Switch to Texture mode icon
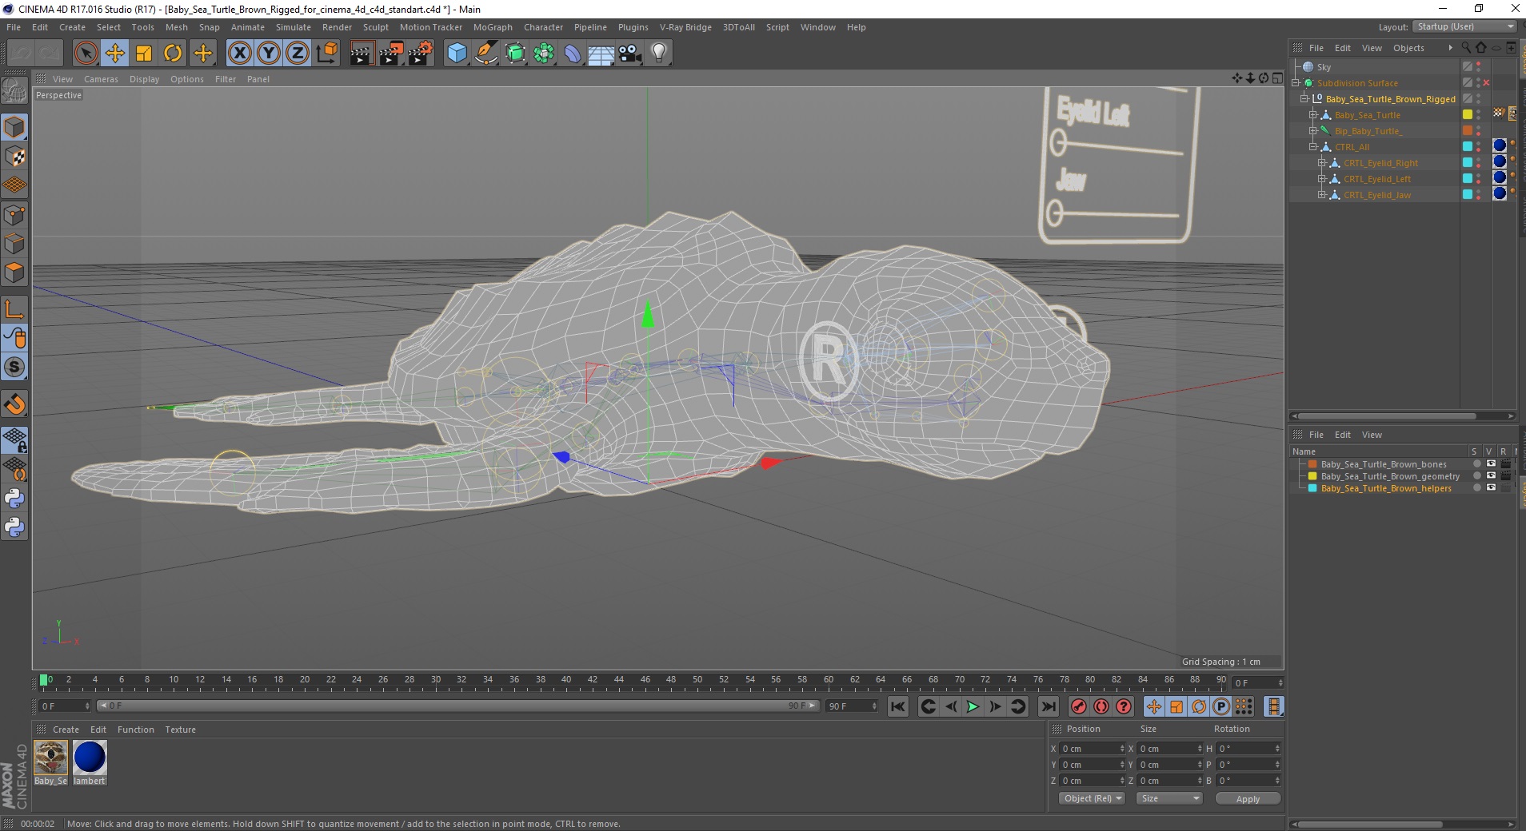The image size is (1526, 831). pos(14,157)
